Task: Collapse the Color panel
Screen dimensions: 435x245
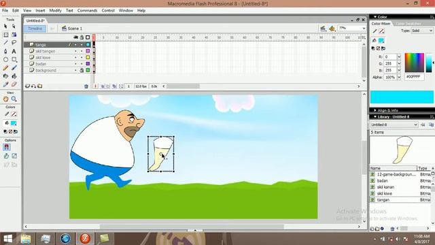Action: [x=375, y=17]
